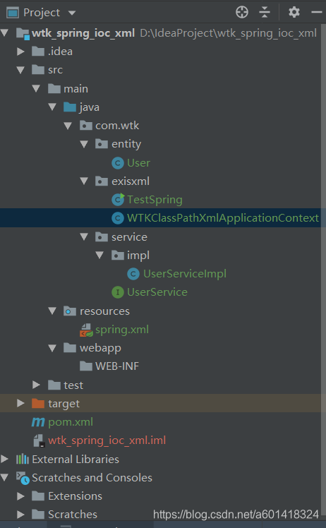Click the resources folder icon
The height and width of the screenshot is (528, 326).
tap(70, 311)
